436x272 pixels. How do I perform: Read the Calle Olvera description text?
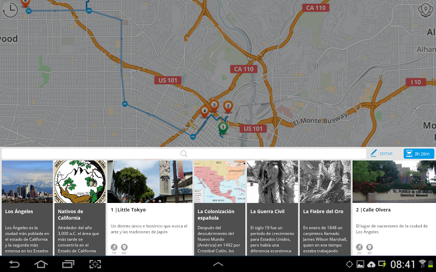pos(392,229)
